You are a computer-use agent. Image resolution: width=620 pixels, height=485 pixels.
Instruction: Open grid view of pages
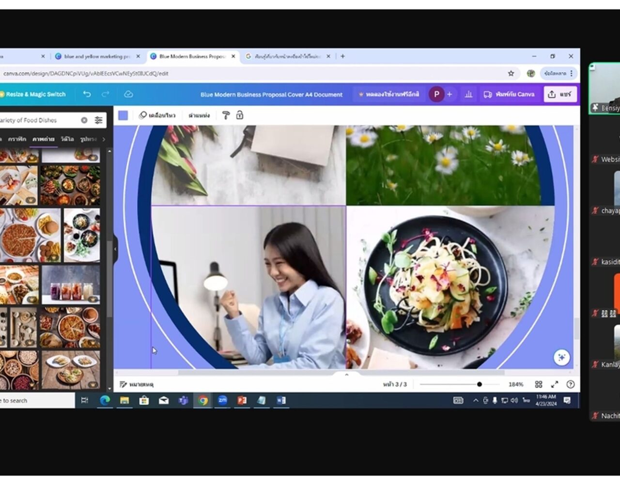click(539, 385)
